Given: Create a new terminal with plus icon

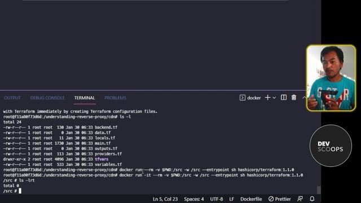Looking at the screenshot, I should [x=267, y=98].
